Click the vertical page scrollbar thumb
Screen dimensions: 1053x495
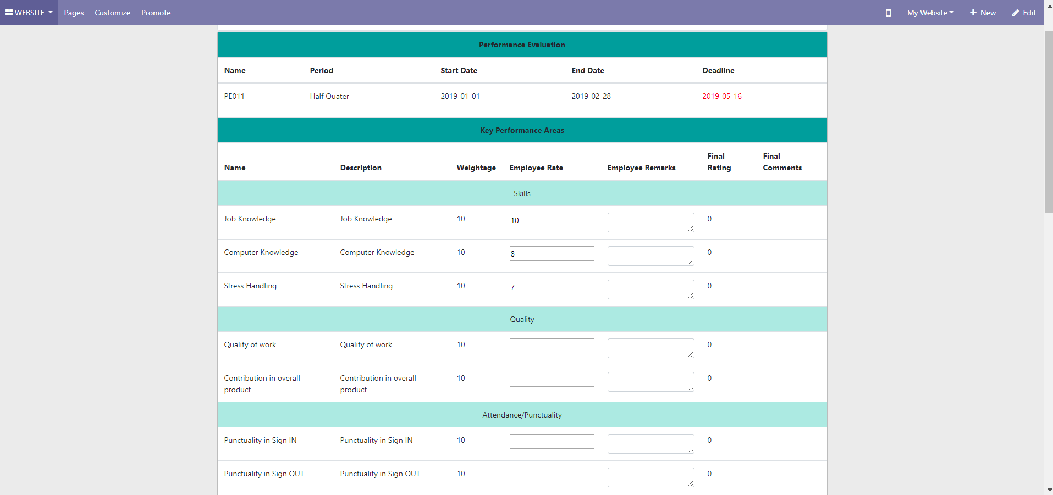(1049, 121)
